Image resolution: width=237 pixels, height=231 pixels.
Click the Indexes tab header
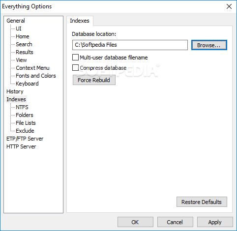(80, 21)
